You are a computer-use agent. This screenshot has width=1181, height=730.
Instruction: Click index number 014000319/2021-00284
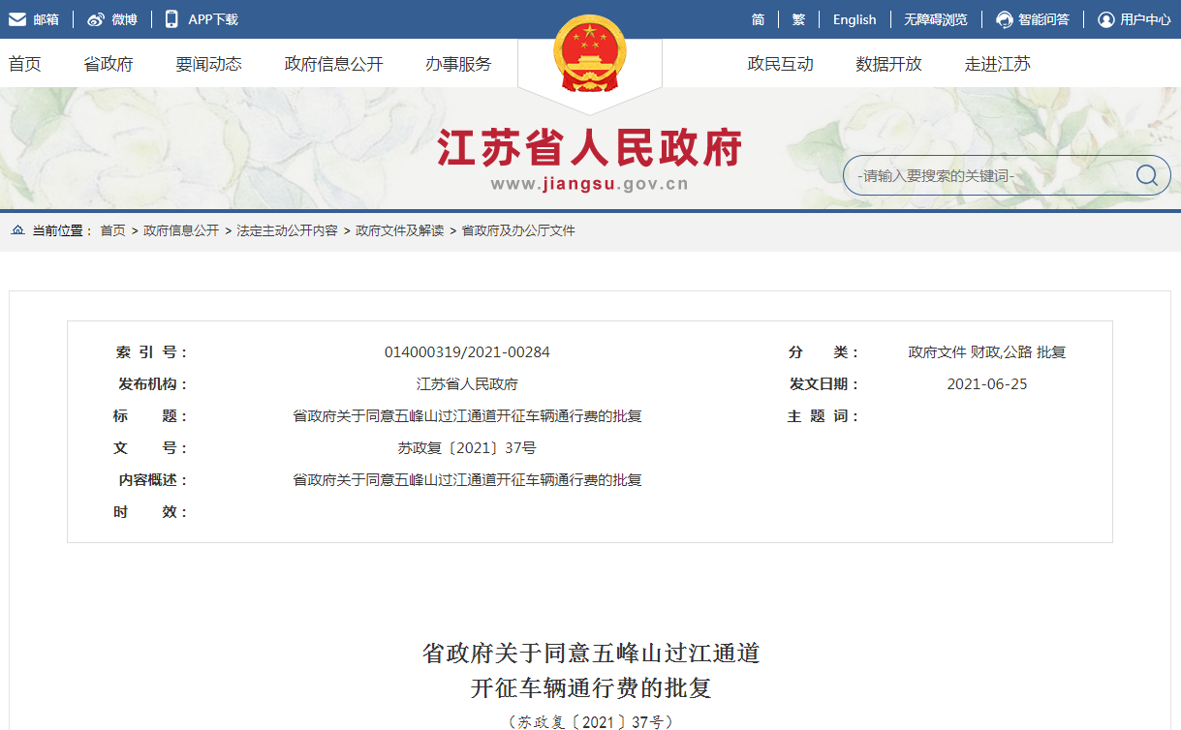pyautogui.click(x=467, y=352)
